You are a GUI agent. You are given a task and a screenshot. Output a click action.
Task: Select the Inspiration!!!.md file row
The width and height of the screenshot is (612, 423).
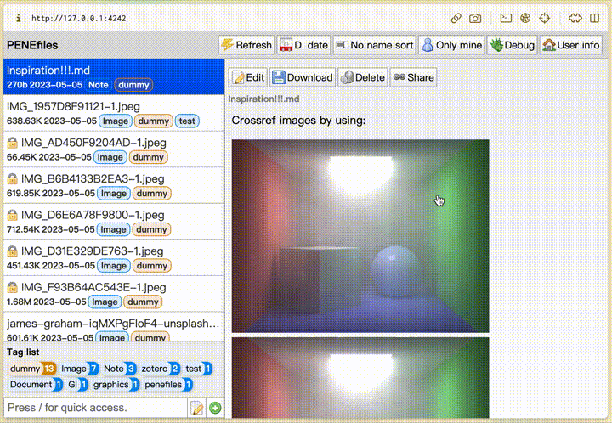[114, 76]
